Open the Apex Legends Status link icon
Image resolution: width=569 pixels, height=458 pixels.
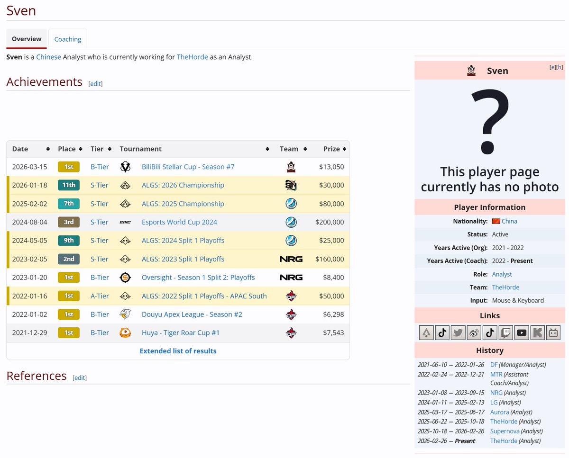(427, 333)
